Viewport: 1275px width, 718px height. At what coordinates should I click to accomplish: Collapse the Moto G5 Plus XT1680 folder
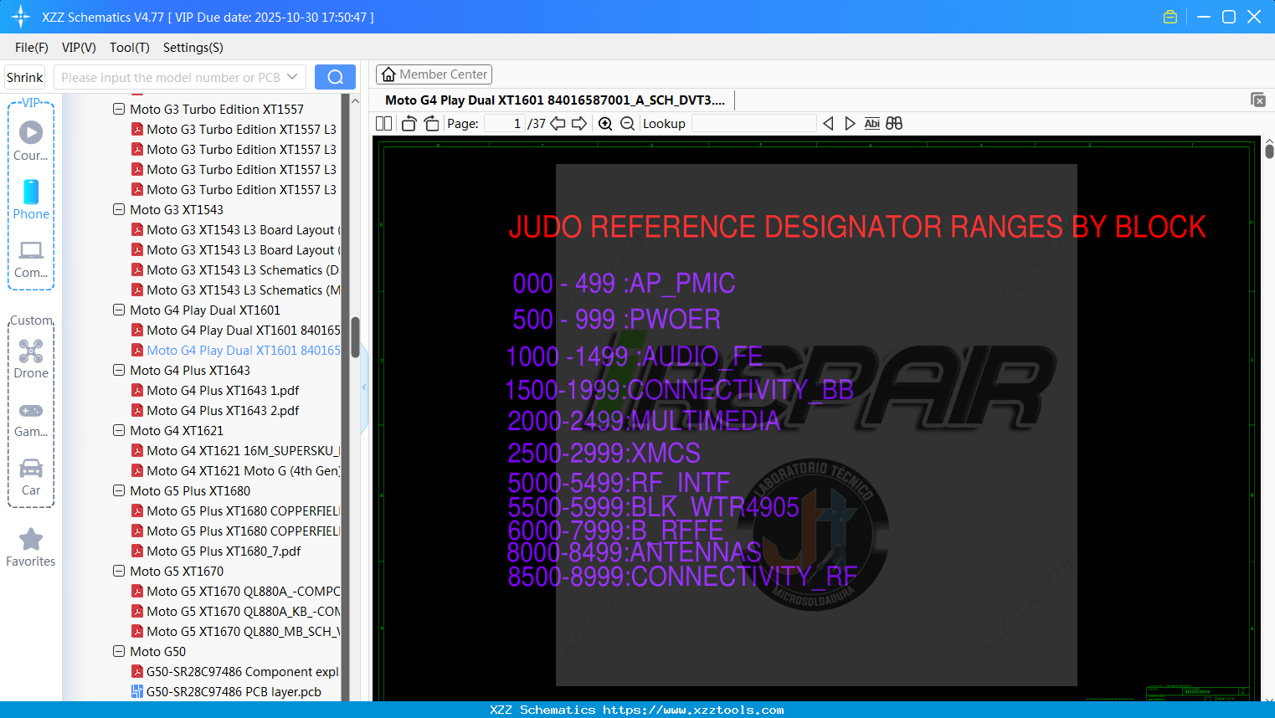[x=119, y=491]
